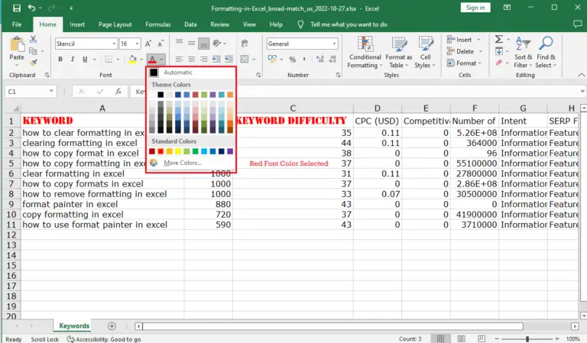
Task: Open Find & Select dropdown
Action: click(x=546, y=53)
